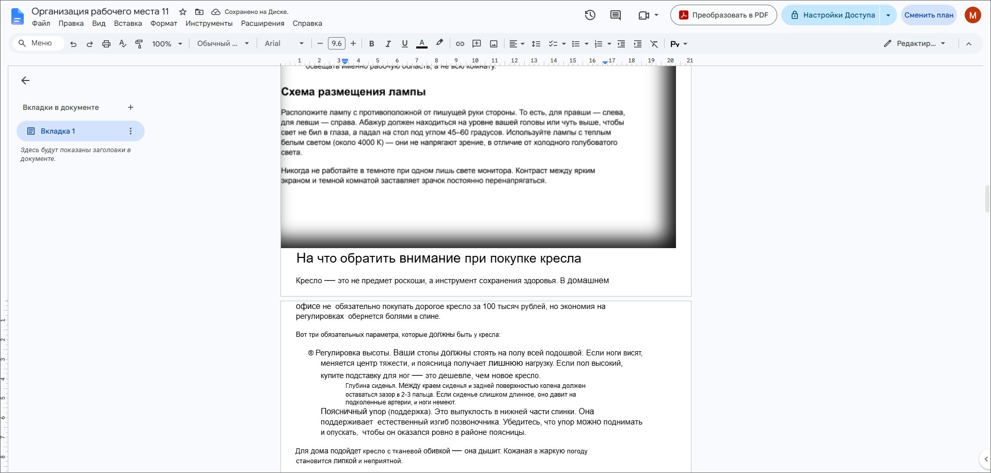
Task: Select 'Вкладка 1' in the sidebar
Action: click(81, 131)
